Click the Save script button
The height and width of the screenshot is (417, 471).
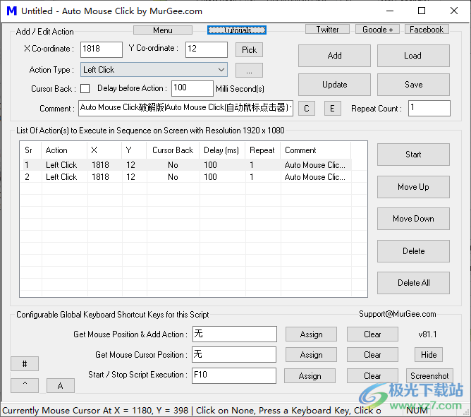tap(413, 85)
